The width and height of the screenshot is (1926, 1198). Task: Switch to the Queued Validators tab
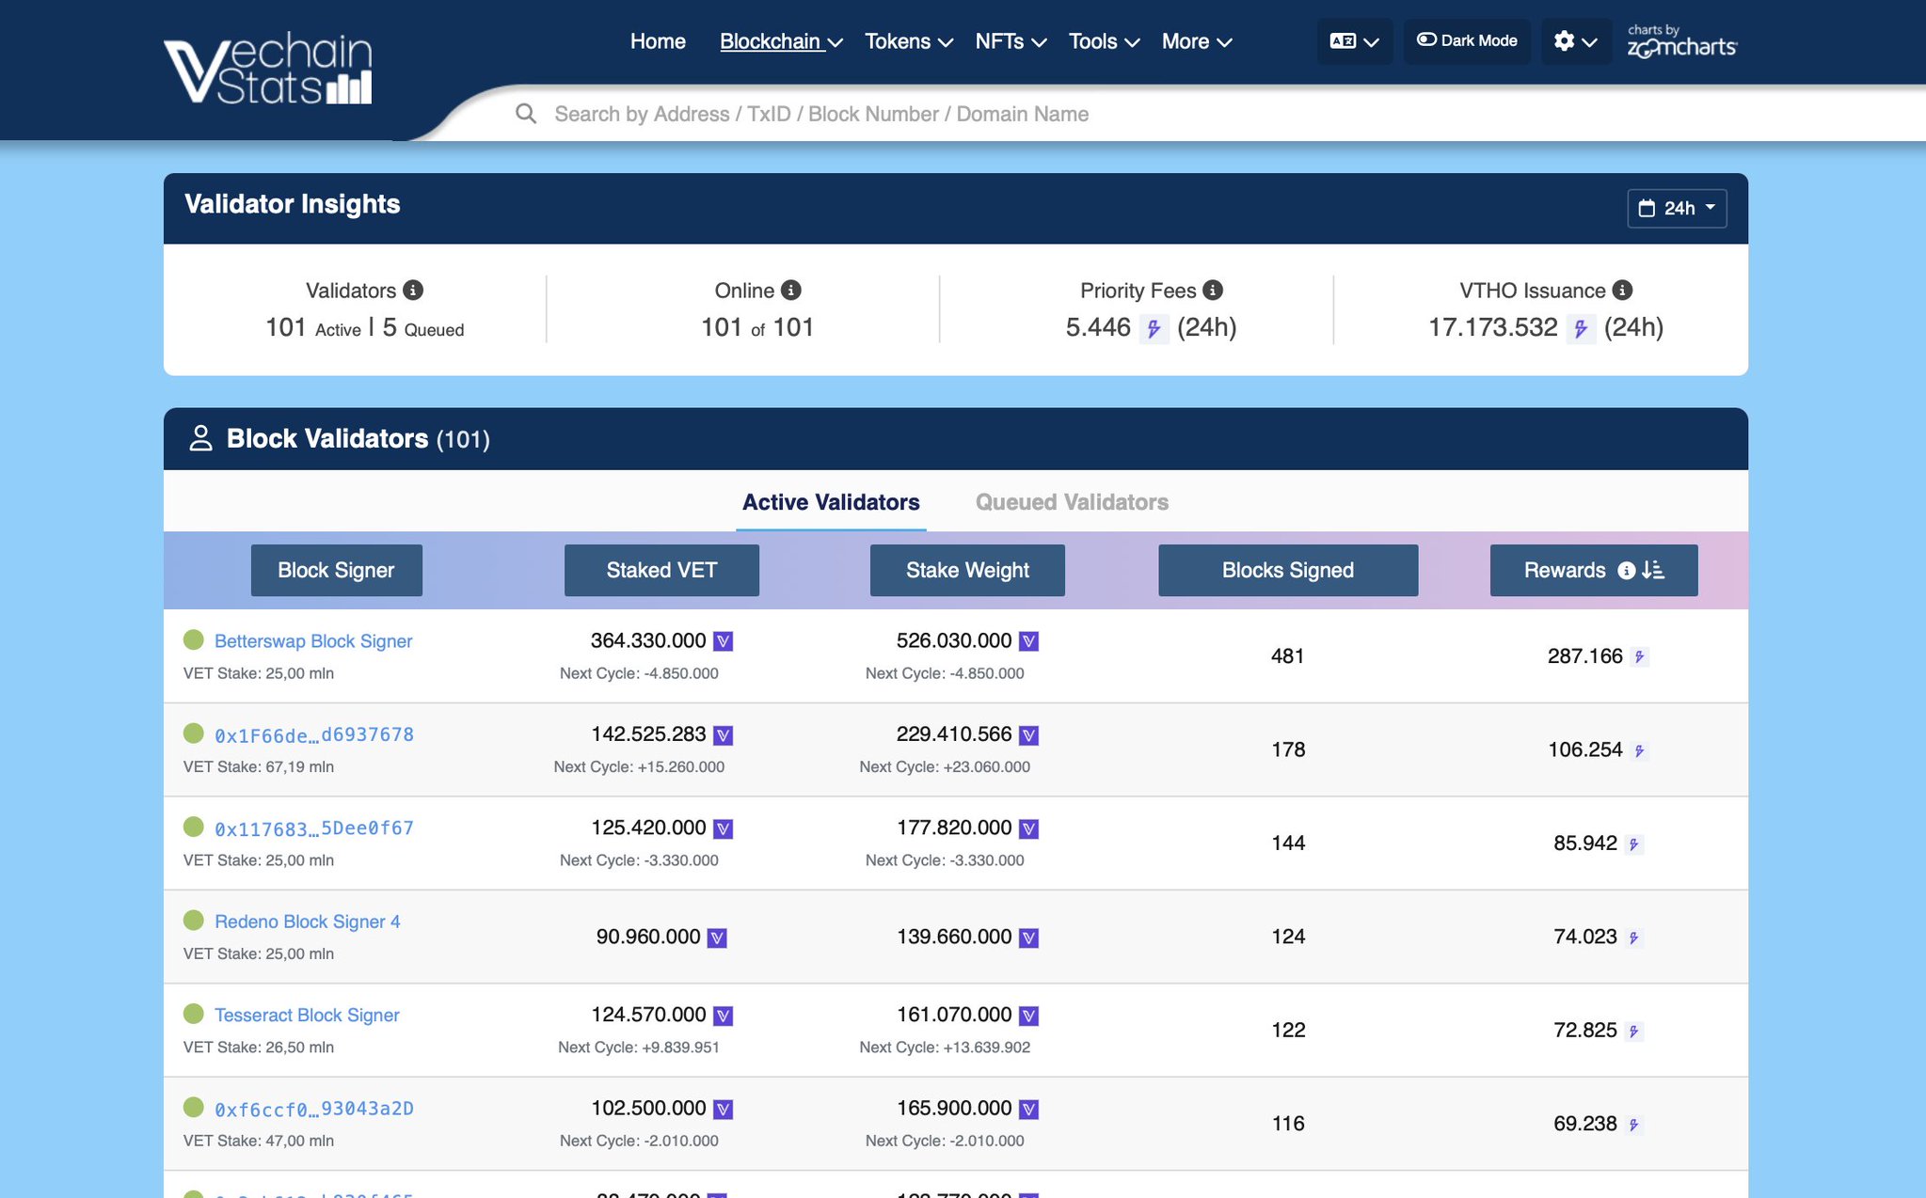coord(1072,502)
